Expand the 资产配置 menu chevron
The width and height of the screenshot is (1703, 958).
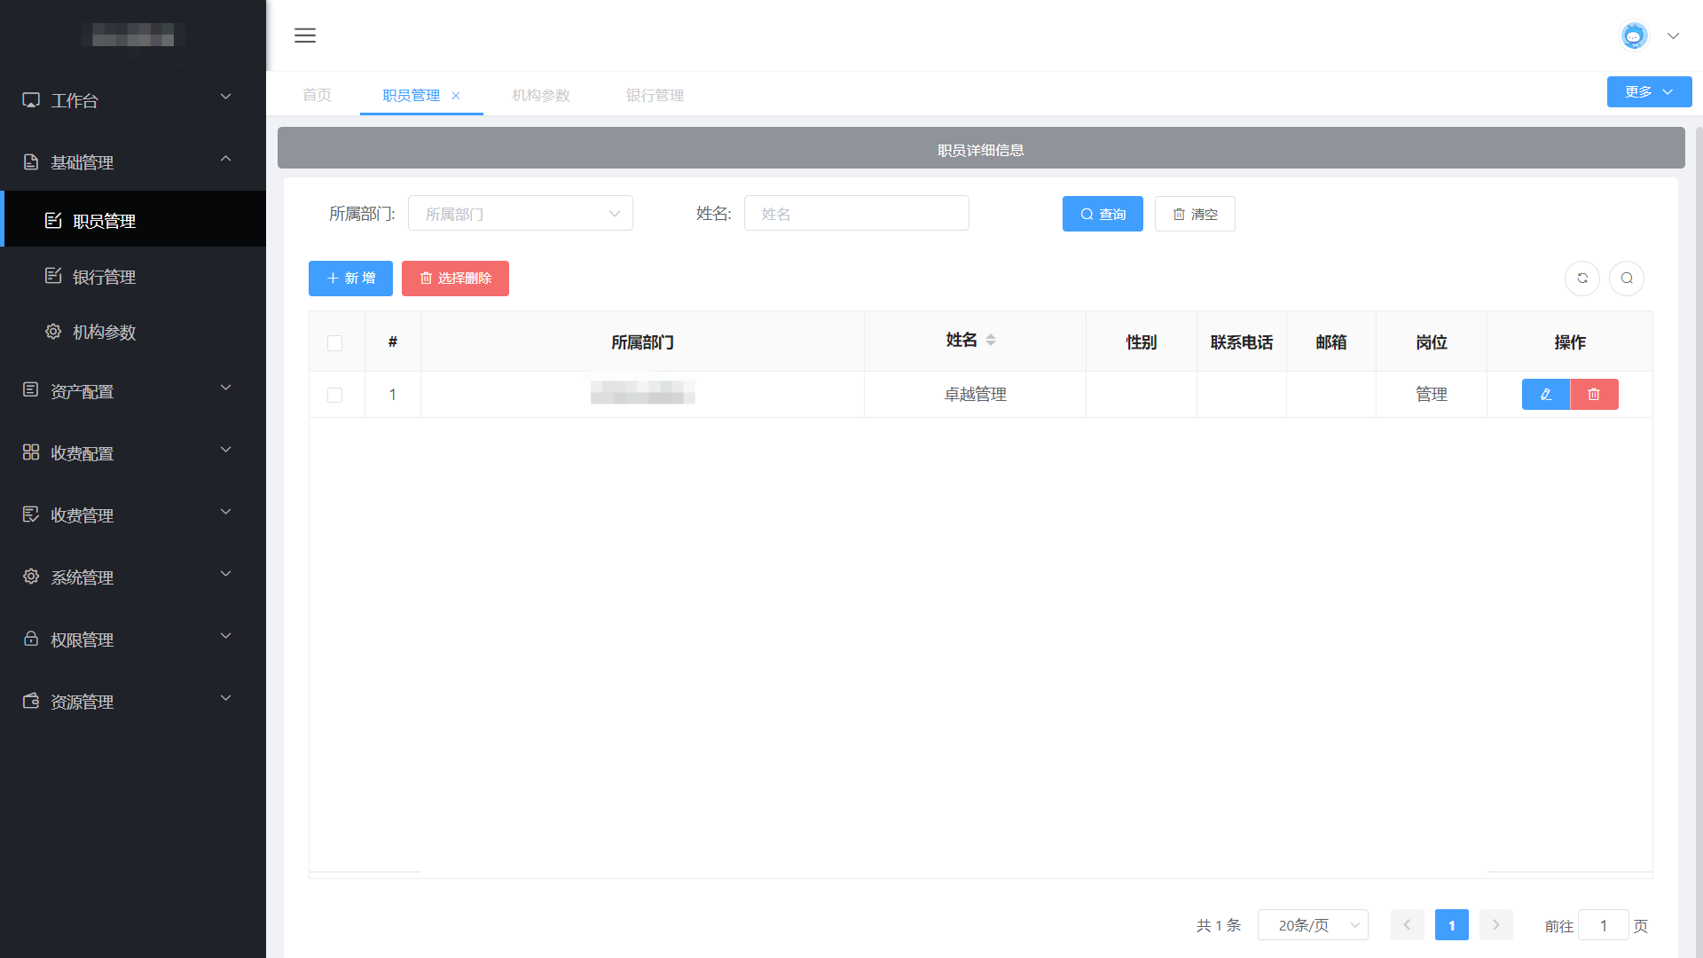tap(226, 388)
